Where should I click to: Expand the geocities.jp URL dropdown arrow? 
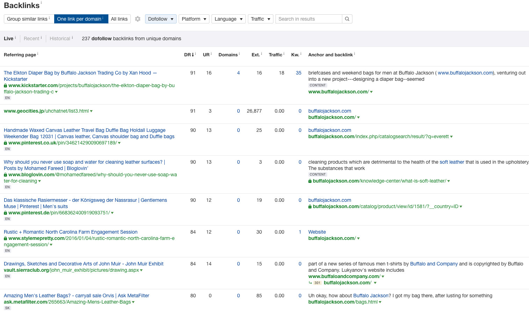click(x=91, y=111)
